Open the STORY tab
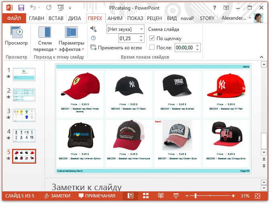 207,18
